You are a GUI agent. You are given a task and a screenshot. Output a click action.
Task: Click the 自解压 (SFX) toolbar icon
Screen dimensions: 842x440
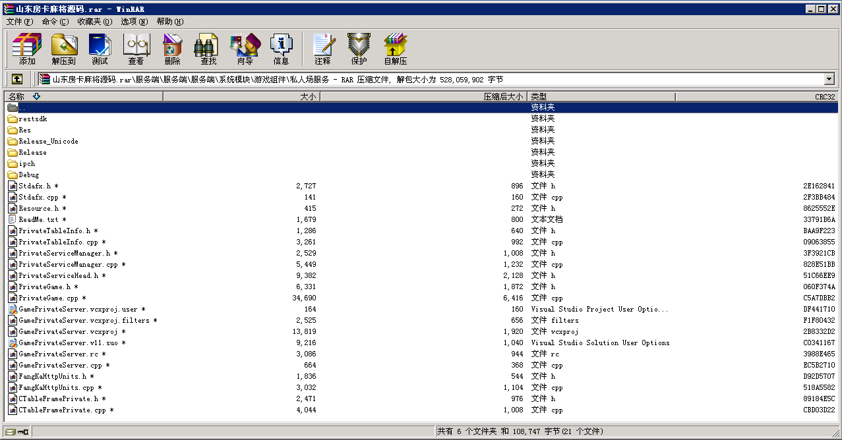[395, 49]
